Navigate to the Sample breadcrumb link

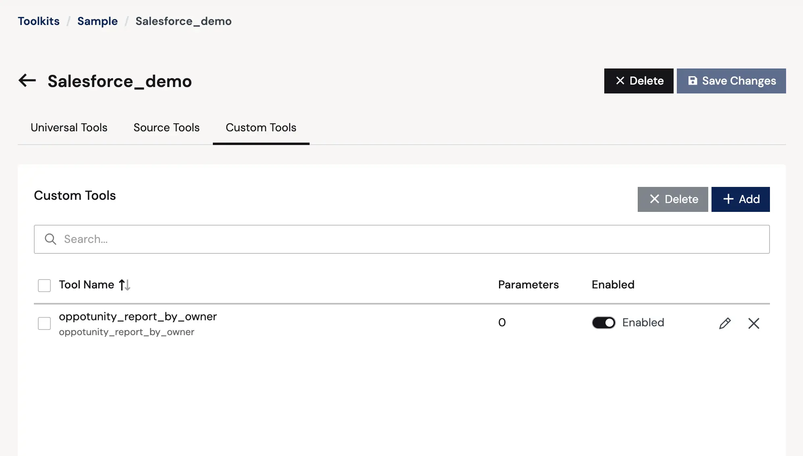click(98, 21)
